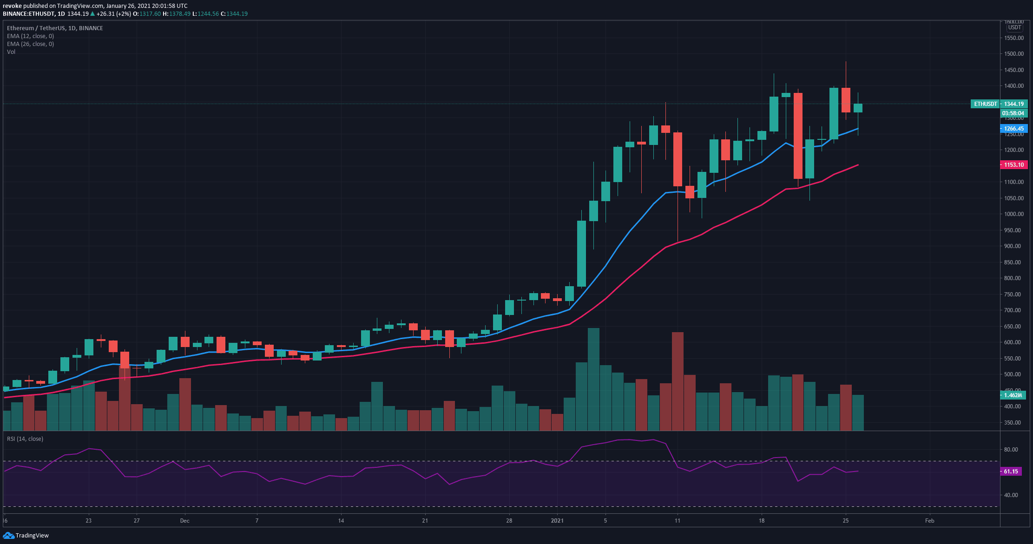
Task: Click the purple 61.15 RSI value tag
Action: pos(1010,472)
